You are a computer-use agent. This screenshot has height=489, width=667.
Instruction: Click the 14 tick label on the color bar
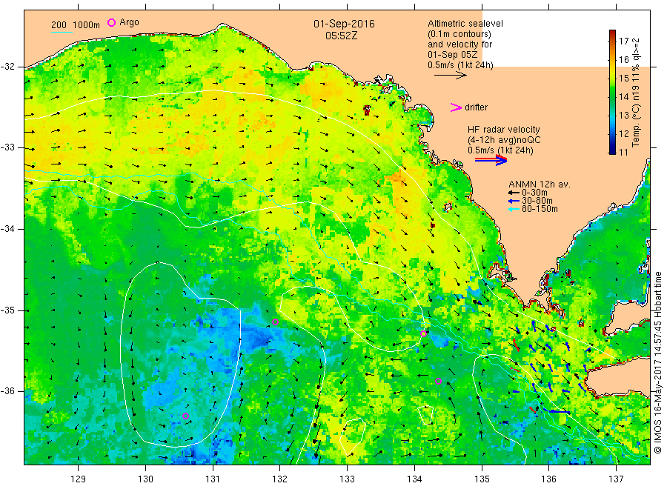623,96
